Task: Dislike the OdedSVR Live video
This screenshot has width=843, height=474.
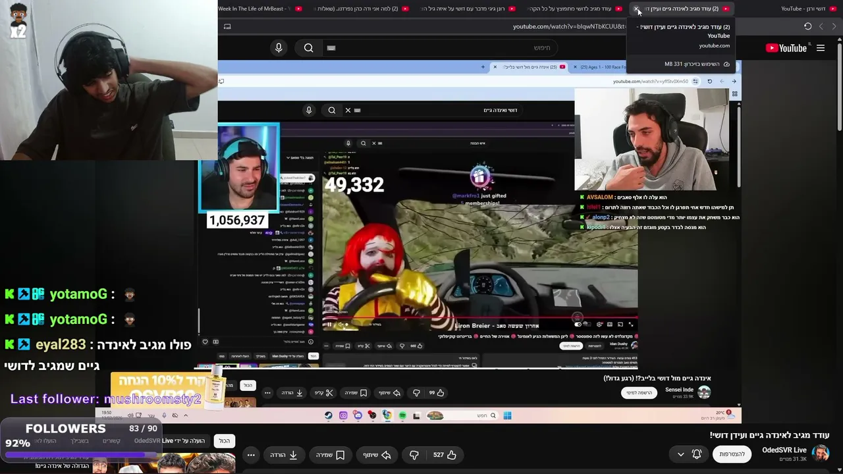Action: point(414,454)
